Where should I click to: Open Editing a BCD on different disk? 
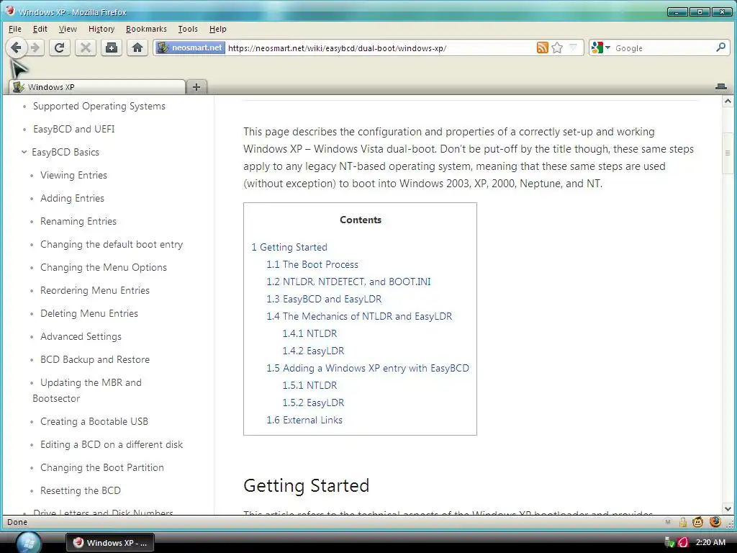(112, 444)
